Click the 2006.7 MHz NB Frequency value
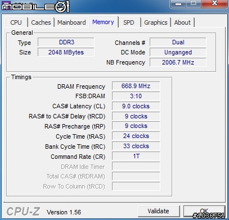This screenshot has height=220, width=229. [178, 62]
